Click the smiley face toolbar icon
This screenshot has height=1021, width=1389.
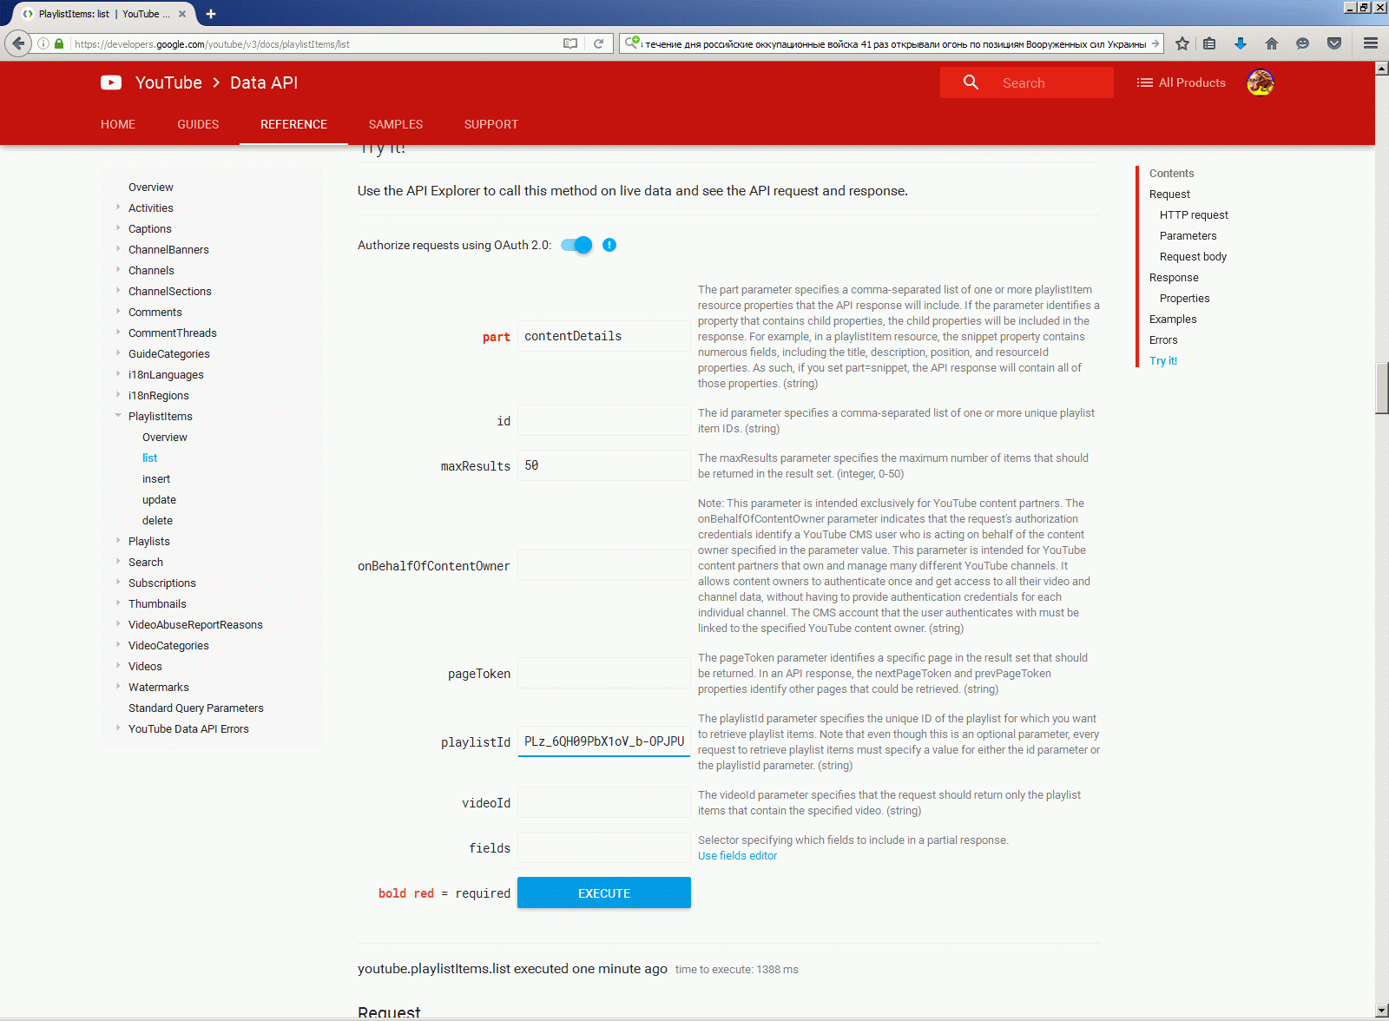[1302, 43]
